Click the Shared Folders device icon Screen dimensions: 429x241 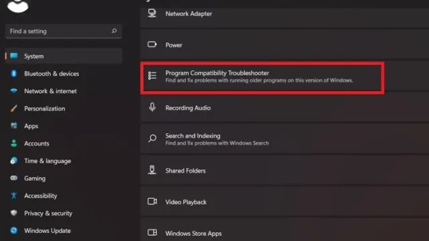pyautogui.click(x=152, y=170)
